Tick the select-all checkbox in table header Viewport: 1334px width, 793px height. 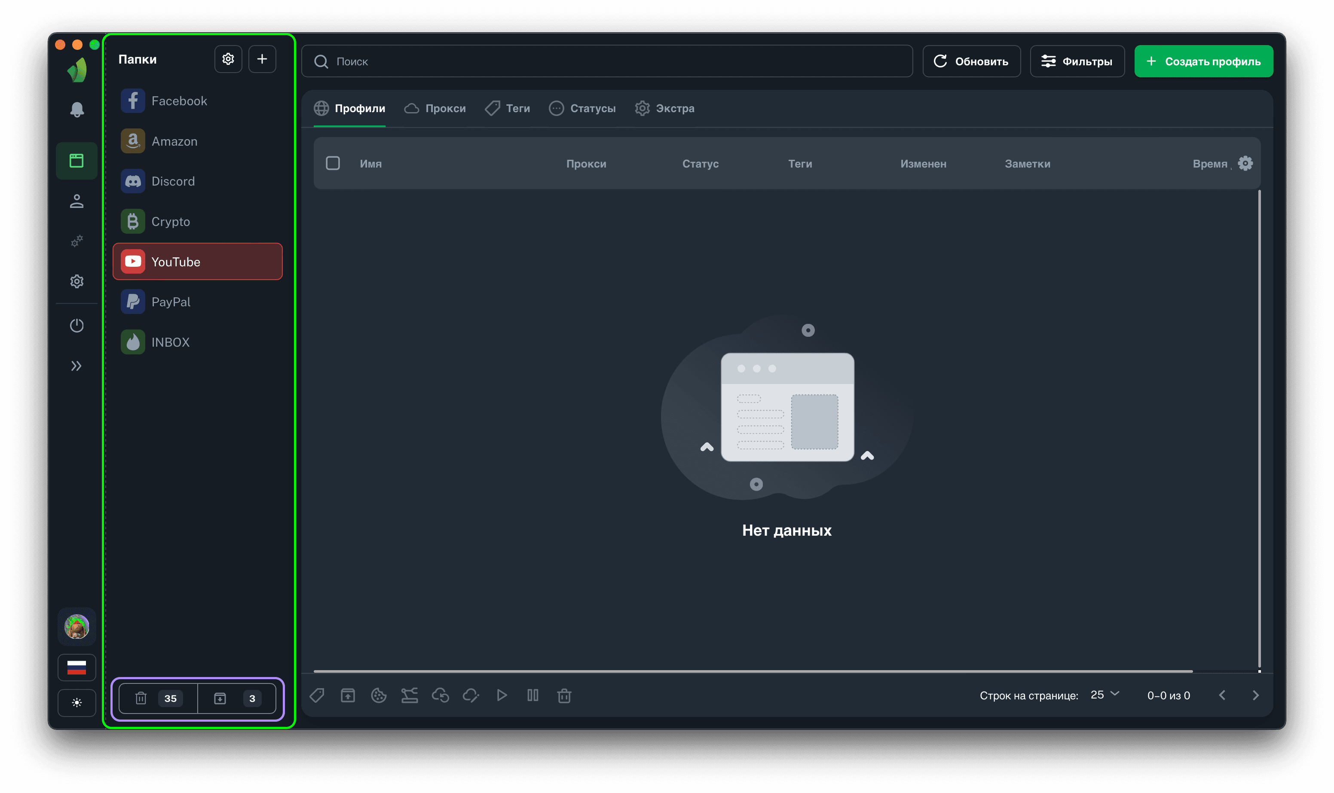pyautogui.click(x=333, y=163)
